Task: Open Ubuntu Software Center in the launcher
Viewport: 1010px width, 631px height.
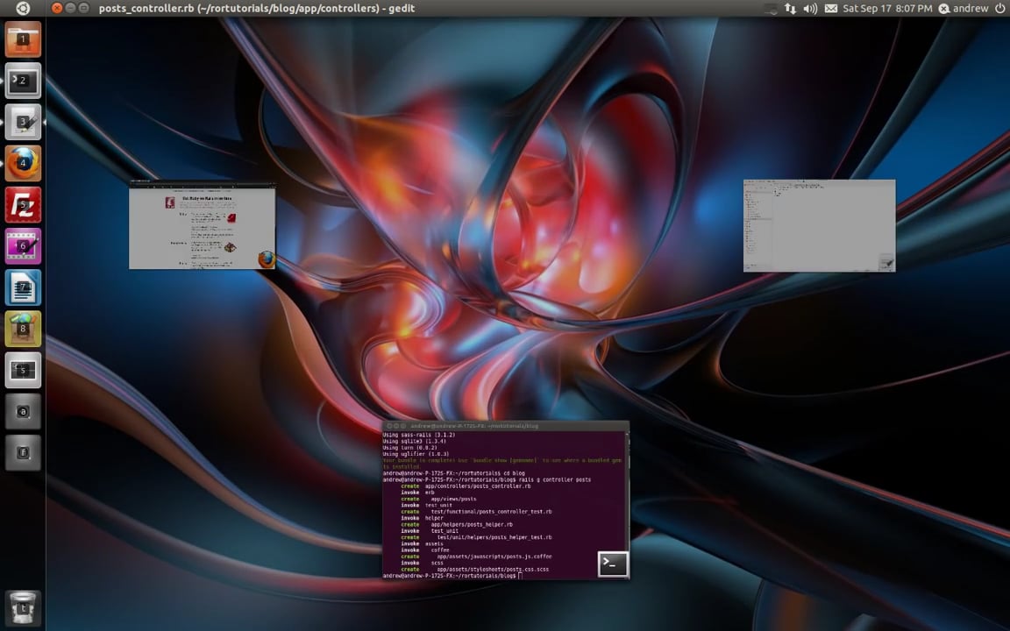Action: click(24, 329)
